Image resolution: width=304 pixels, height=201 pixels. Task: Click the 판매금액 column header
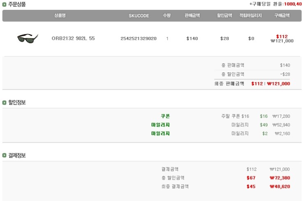[x=192, y=16]
